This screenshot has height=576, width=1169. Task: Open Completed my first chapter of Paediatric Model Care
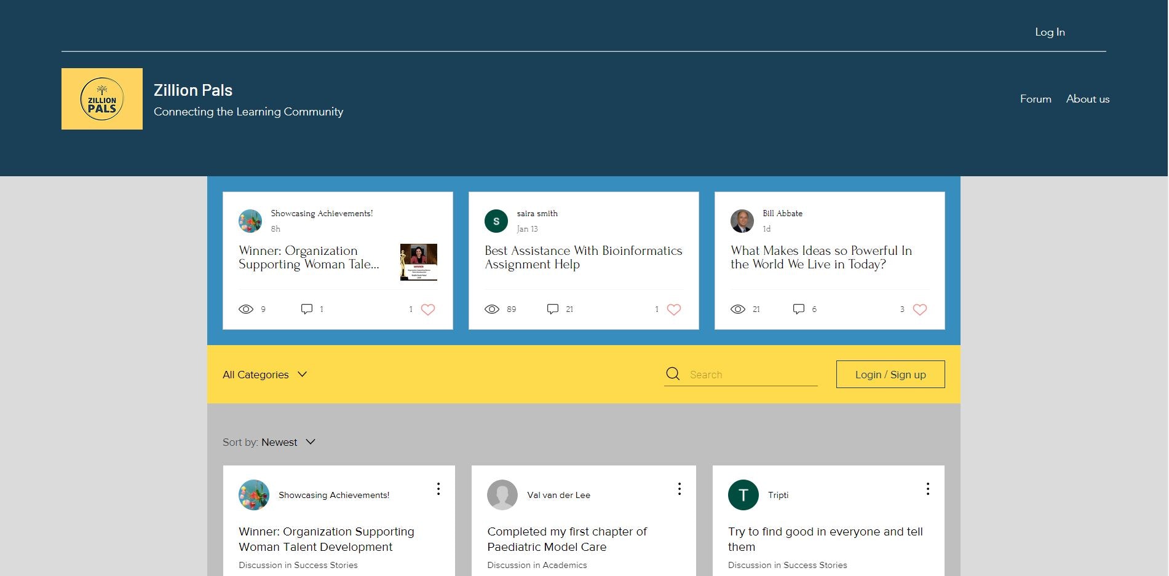tap(567, 539)
